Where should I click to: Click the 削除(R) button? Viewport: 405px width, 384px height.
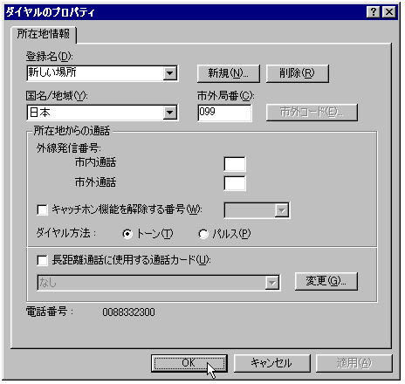(298, 73)
